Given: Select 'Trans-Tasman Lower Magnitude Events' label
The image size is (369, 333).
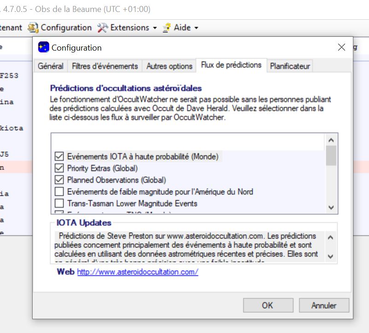Looking at the screenshot, I should point(132,203).
